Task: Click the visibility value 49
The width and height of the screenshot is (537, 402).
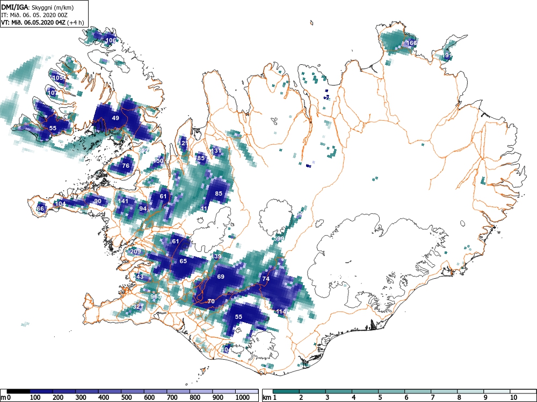Action: point(115,118)
